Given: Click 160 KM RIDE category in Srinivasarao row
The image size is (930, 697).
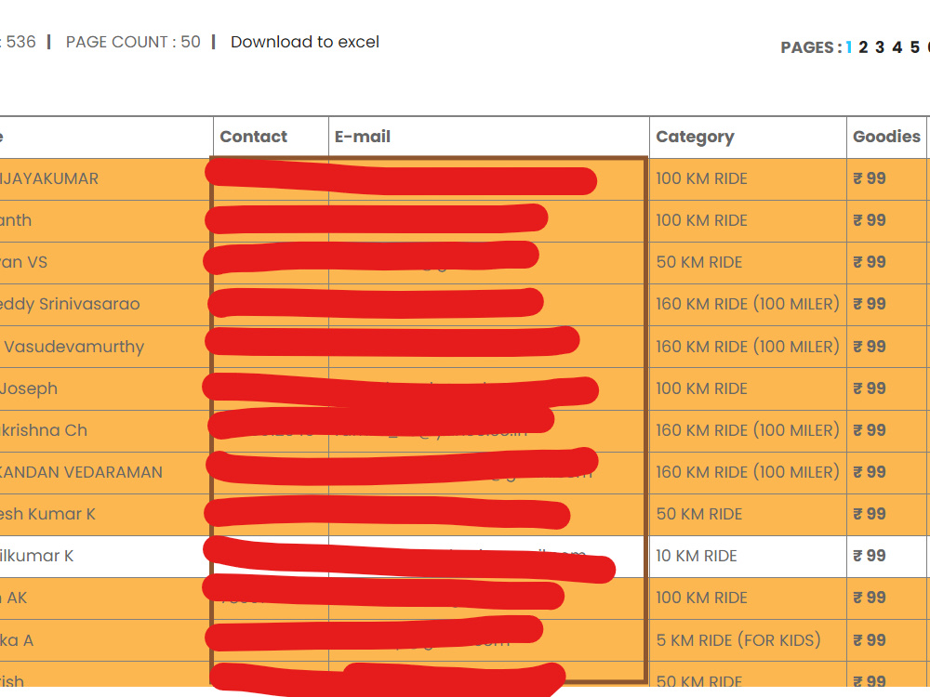Looking at the screenshot, I should (748, 304).
